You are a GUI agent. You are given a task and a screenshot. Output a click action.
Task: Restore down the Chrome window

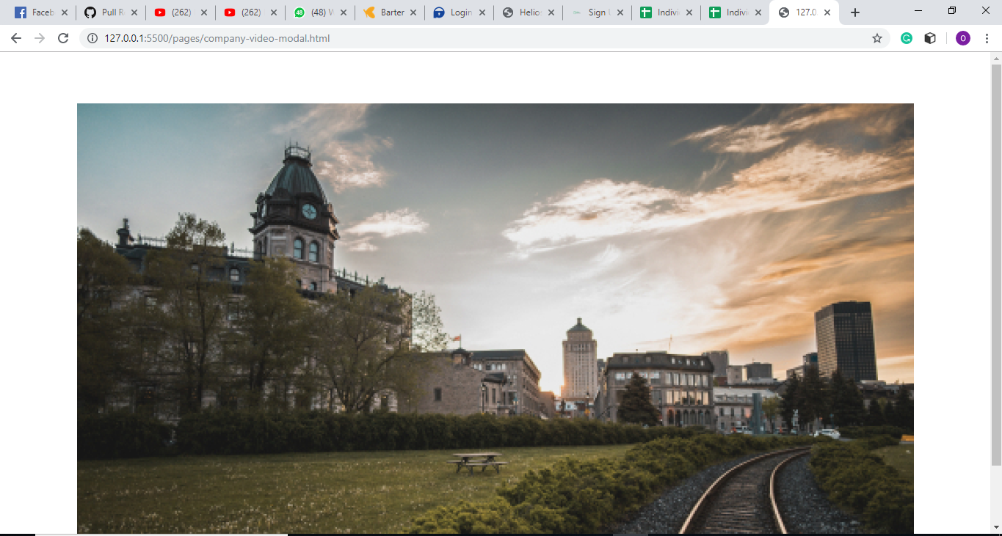tap(952, 11)
